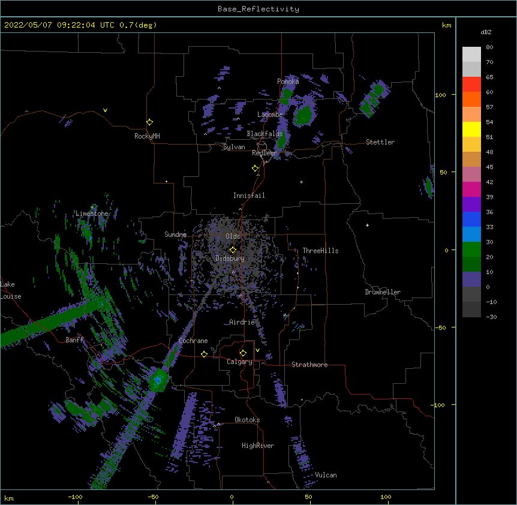Click the 80 value in the dBZ legend
This screenshot has height=505, width=517.
[489, 47]
